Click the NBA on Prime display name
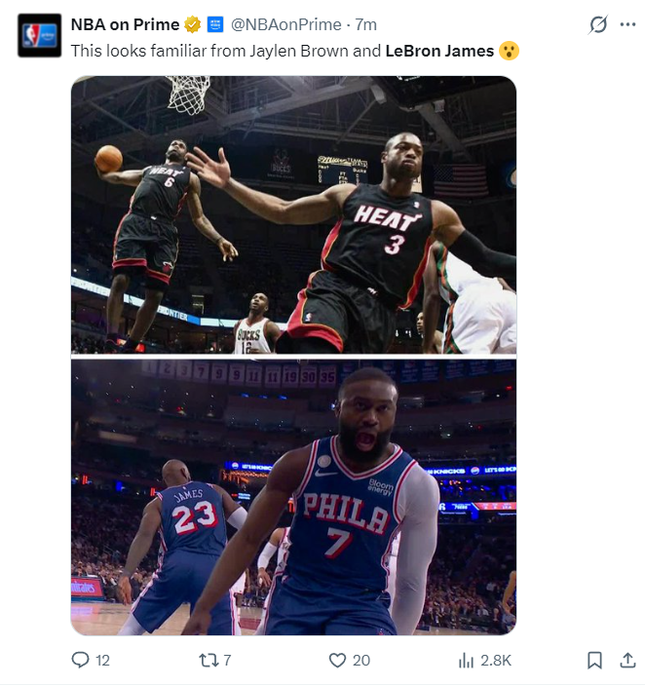Image resolution: width=645 pixels, height=686 pixels. pyautogui.click(x=125, y=24)
